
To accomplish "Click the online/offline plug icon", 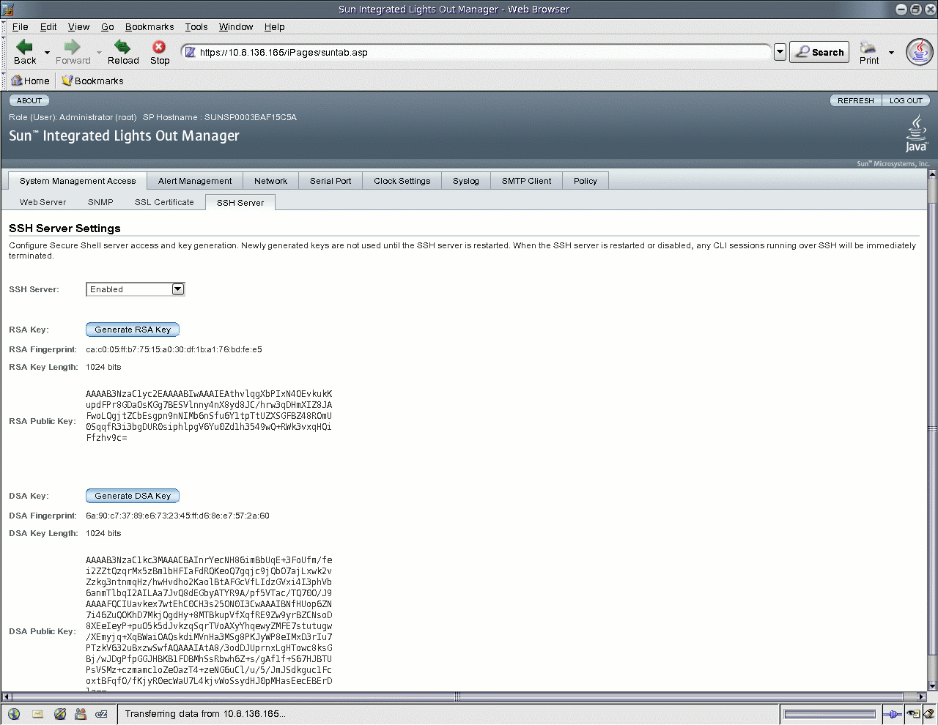I will (891, 714).
